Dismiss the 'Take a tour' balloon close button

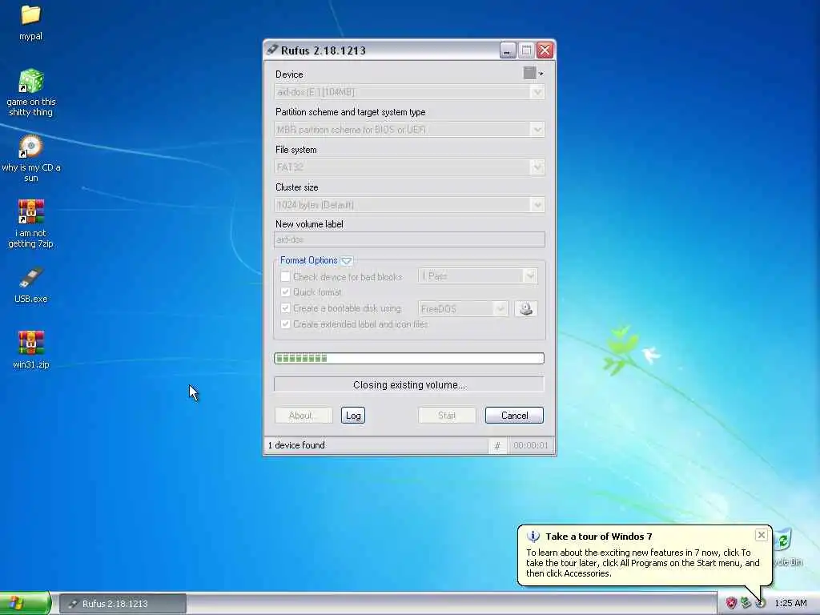pyautogui.click(x=762, y=534)
